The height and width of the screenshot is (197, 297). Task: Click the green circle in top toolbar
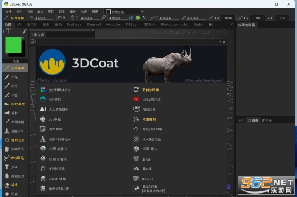coord(138,18)
